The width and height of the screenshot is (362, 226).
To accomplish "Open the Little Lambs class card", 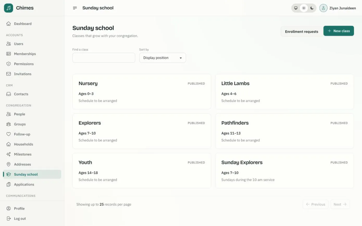I will pos(285,92).
